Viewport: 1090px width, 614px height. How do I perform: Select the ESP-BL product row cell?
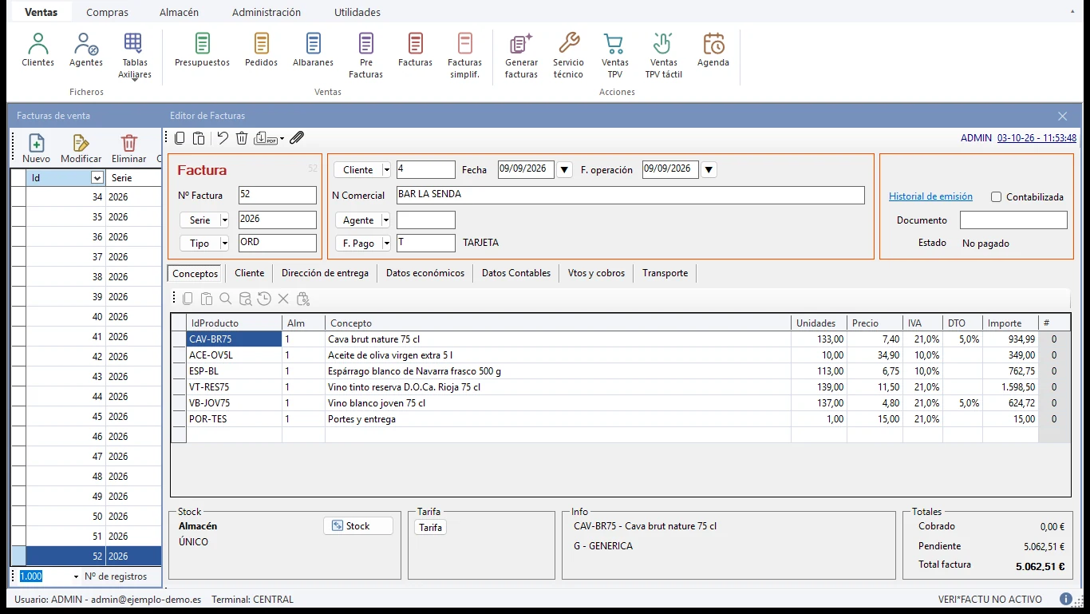pos(235,371)
